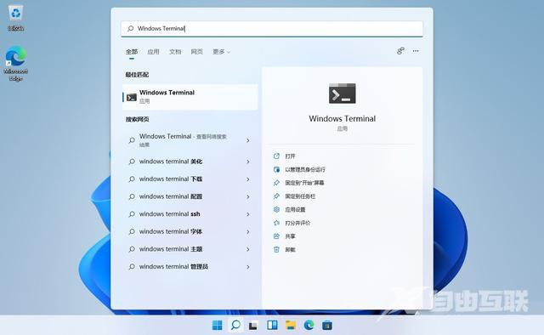The image size is (544, 335).
Task: Select suggestion windows terminal 主题
Action: click(171, 249)
